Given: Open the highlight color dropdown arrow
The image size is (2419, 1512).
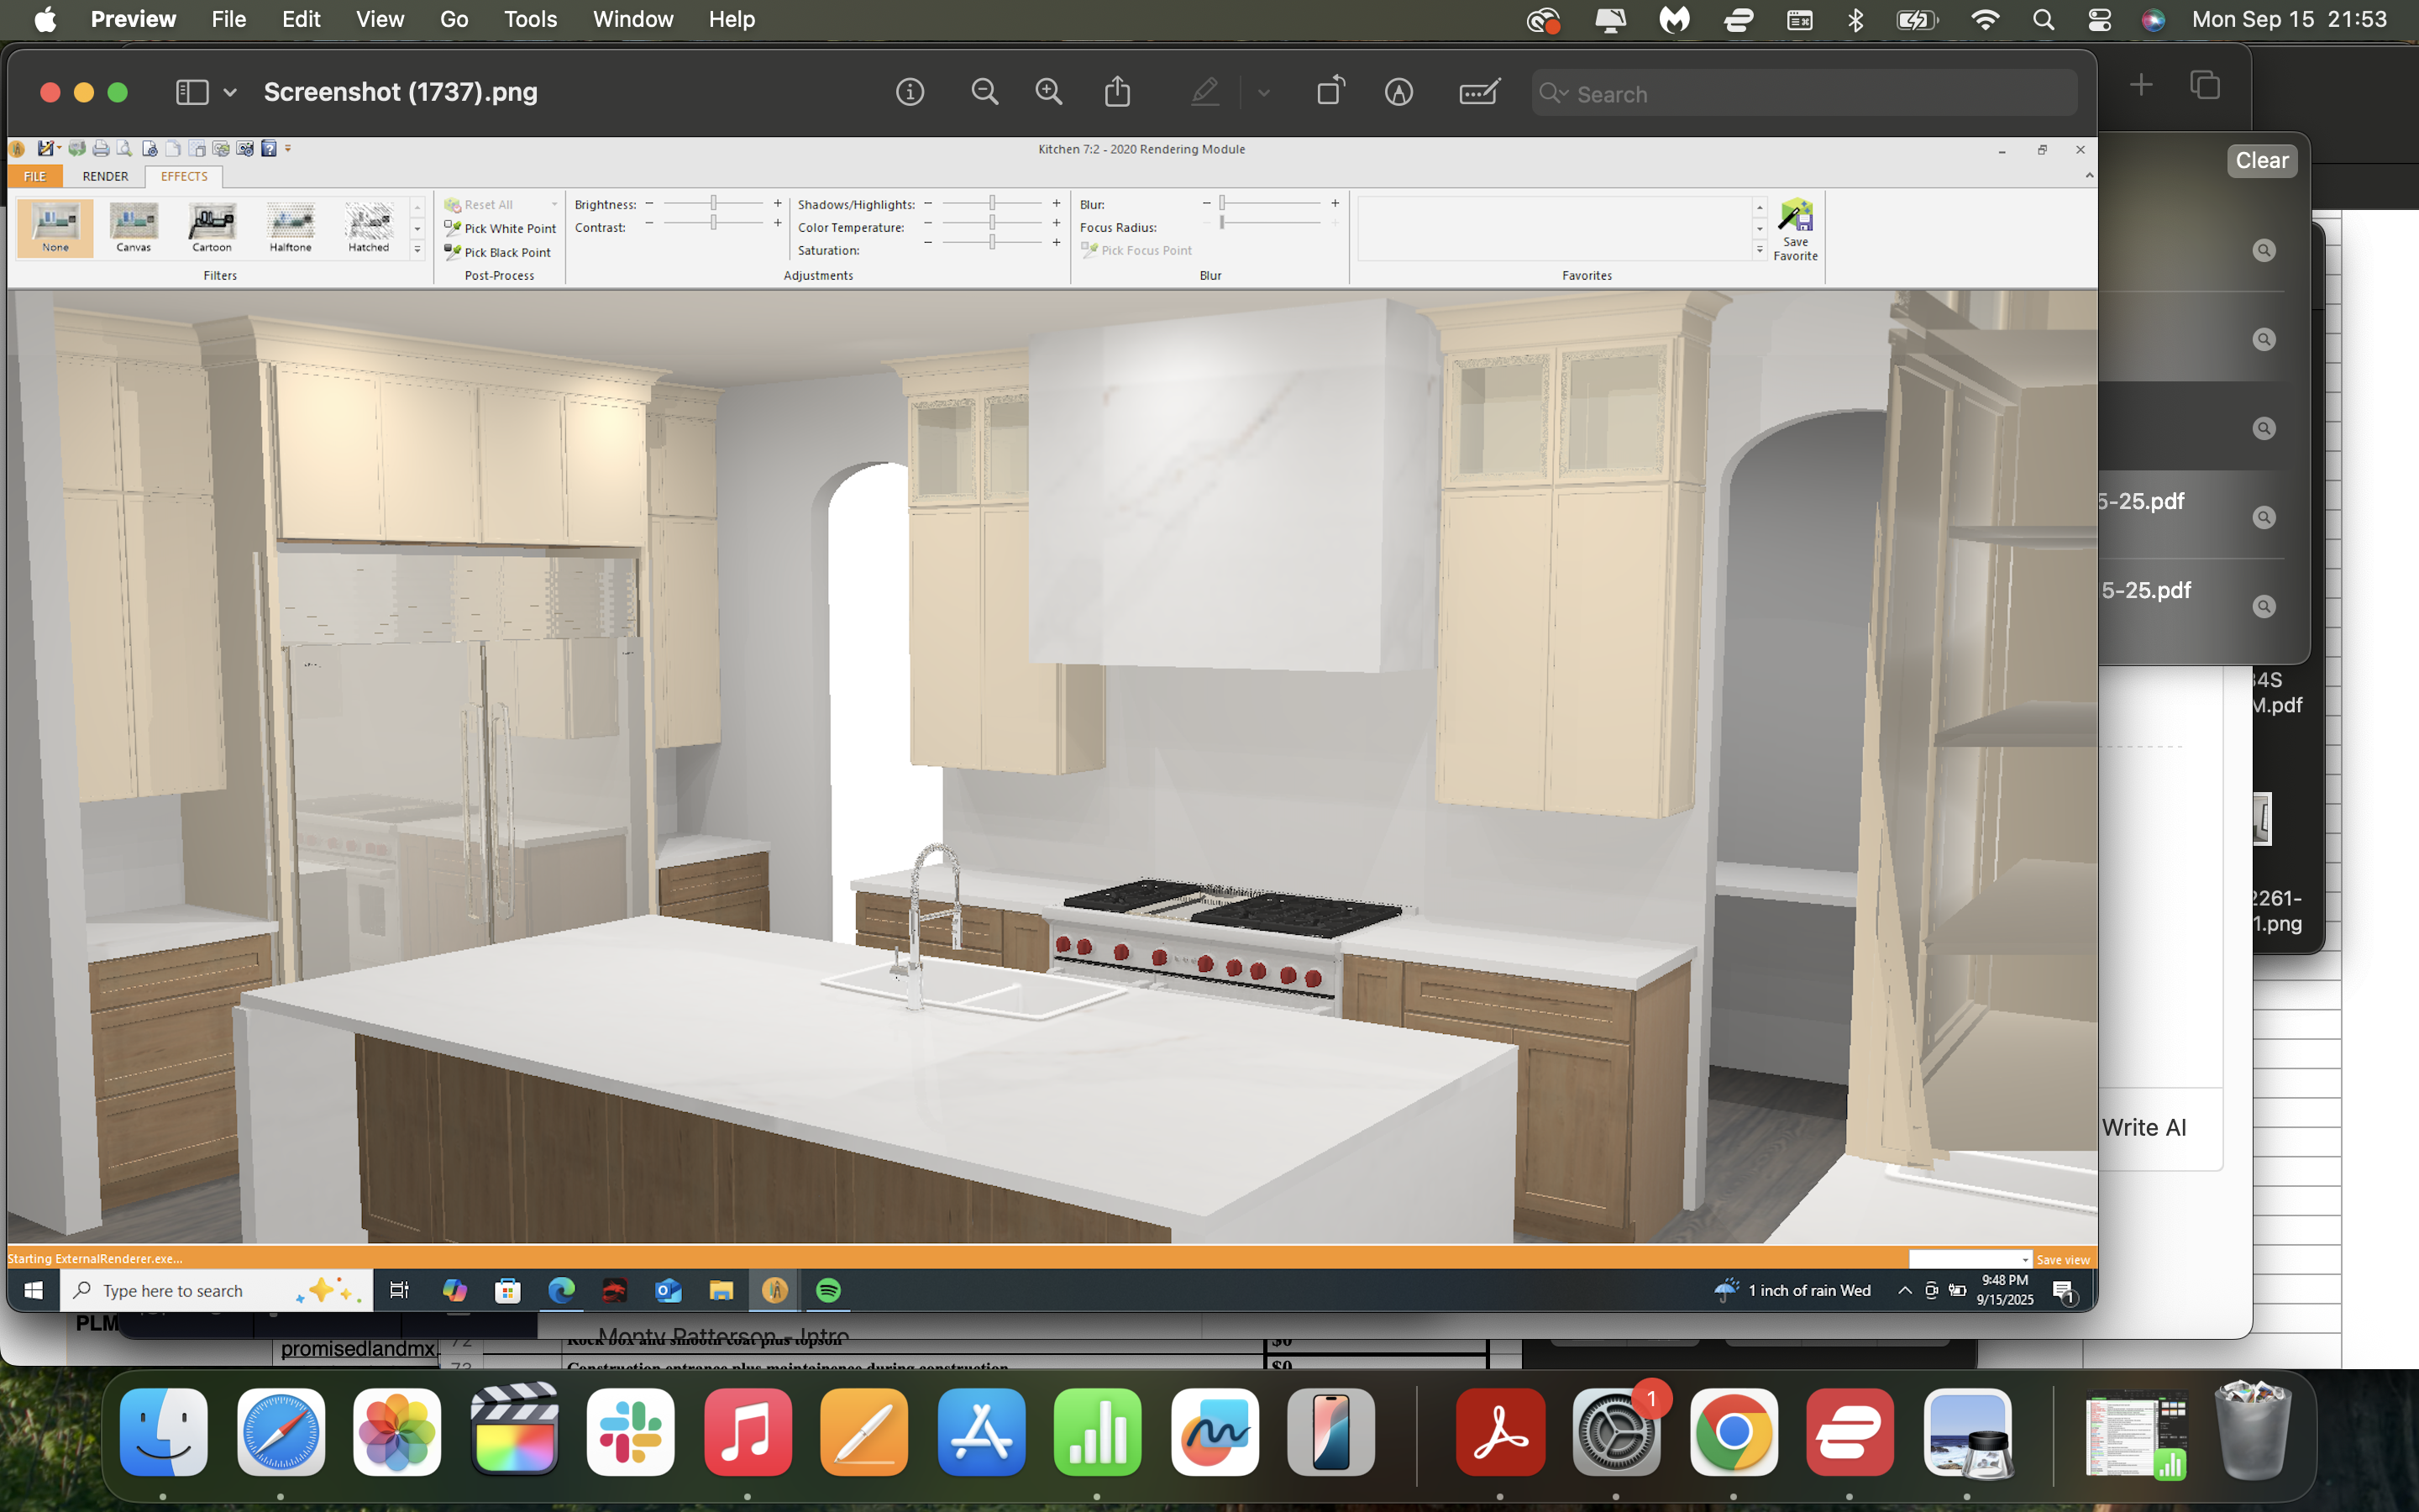Looking at the screenshot, I should (x=1263, y=93).
